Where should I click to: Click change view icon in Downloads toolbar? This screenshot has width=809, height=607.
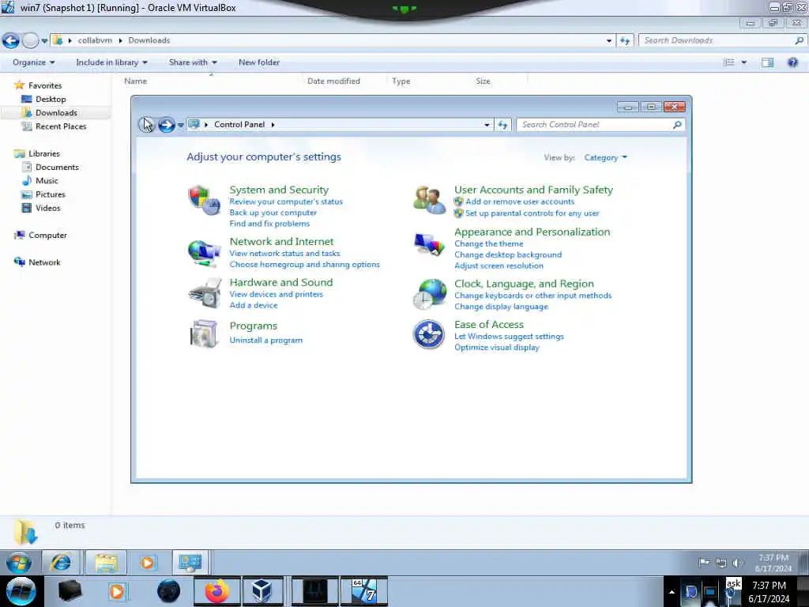[x=729, y=62]
